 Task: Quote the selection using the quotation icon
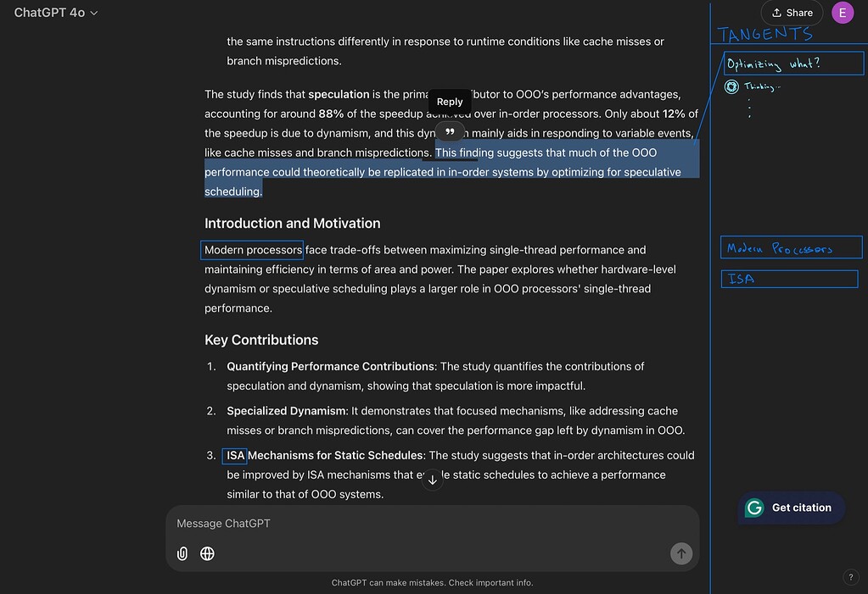(x=450, y=132)
